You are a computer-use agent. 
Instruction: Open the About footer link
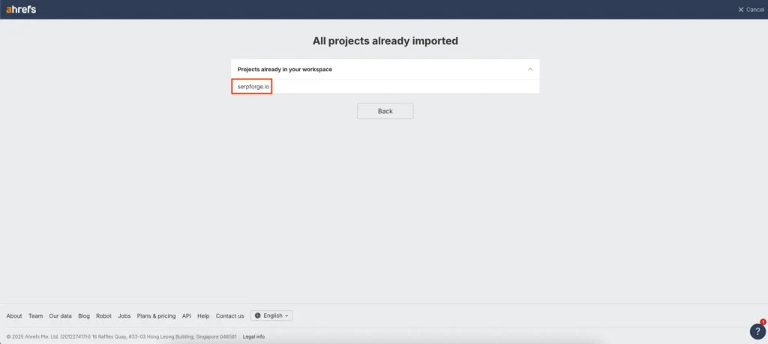[14, 316]
